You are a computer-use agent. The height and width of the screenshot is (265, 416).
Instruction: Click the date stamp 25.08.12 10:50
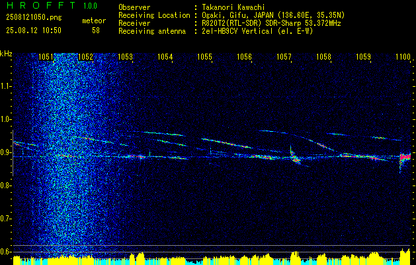34,30
